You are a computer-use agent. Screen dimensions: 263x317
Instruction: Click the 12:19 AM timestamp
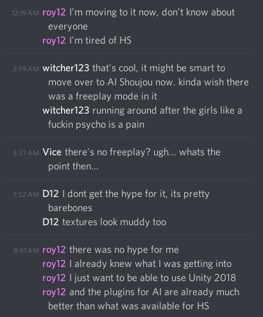point(25,13)
